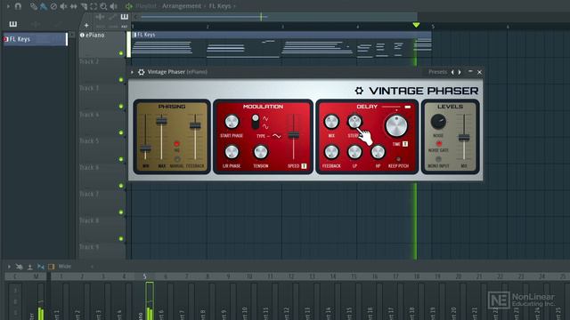This screenshot has width=570, height=320.
Task: Click the info icon beside ePiano track name
Action: click(x=82, y=36)
